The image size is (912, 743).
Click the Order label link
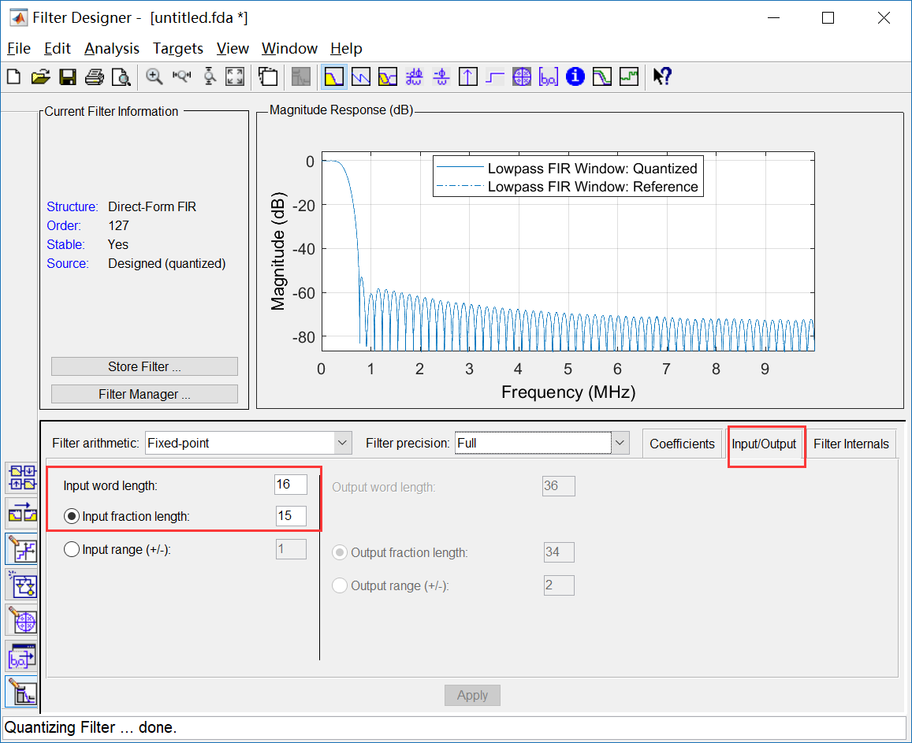tap(64, 225)
